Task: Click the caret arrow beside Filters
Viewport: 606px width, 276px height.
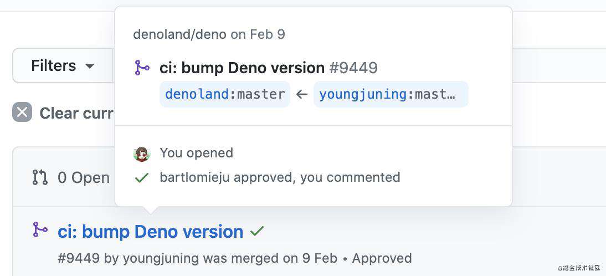Action: [90, 67]
